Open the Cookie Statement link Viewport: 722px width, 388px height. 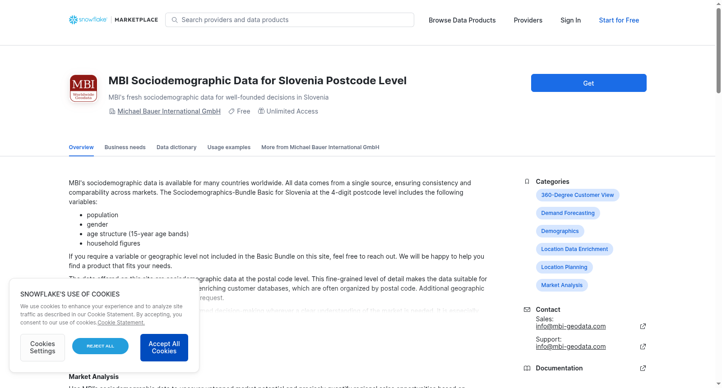click(x=121, y=323)
